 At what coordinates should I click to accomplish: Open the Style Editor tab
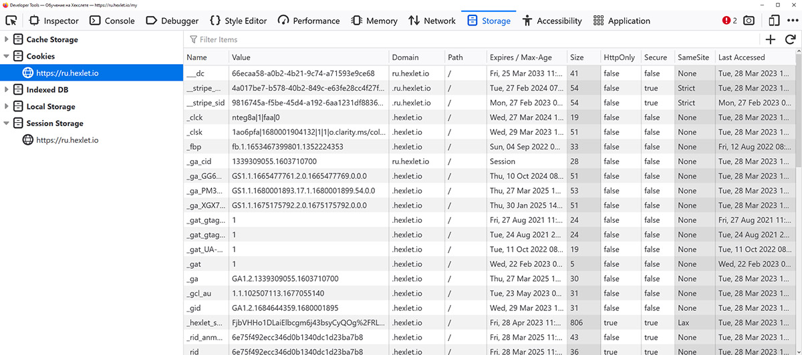[x=238, y=21]
